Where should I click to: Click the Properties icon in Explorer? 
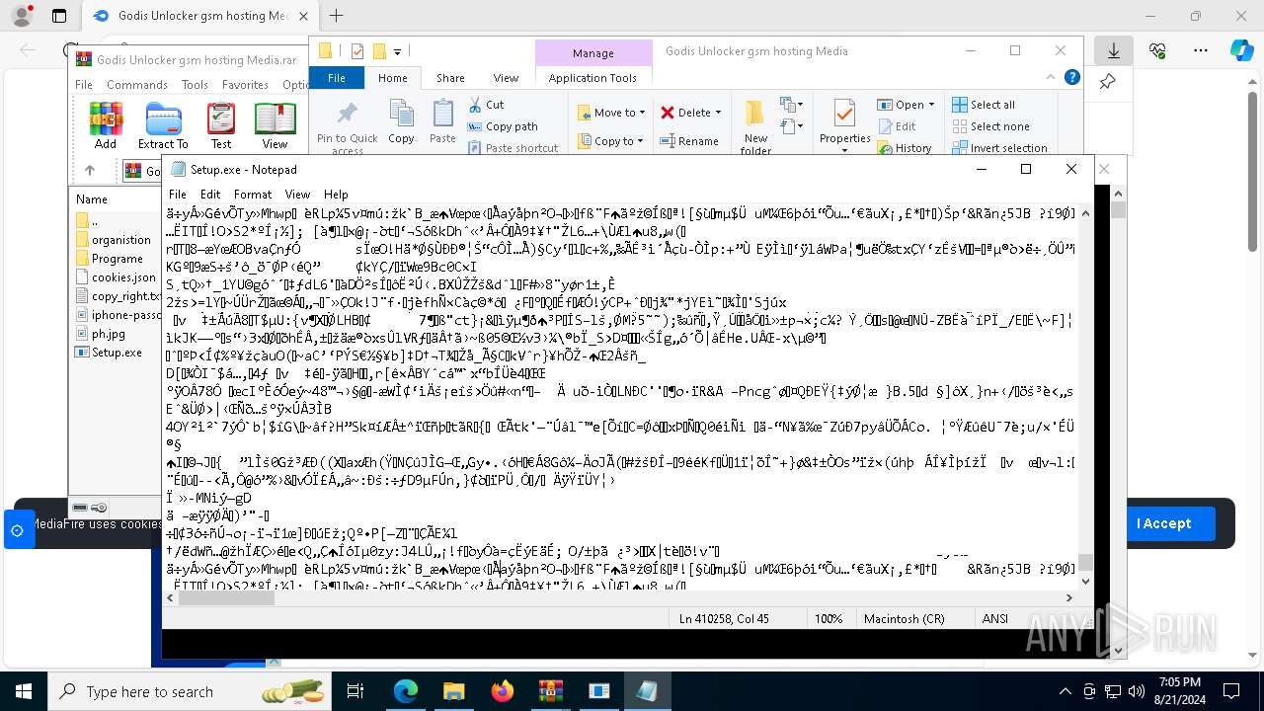tap(845, 122)
